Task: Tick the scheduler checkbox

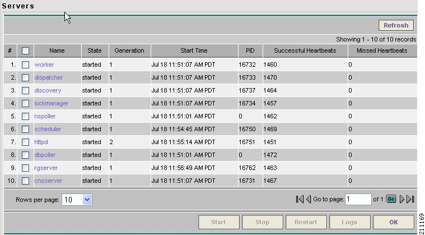Action: (x=25, y=129)
